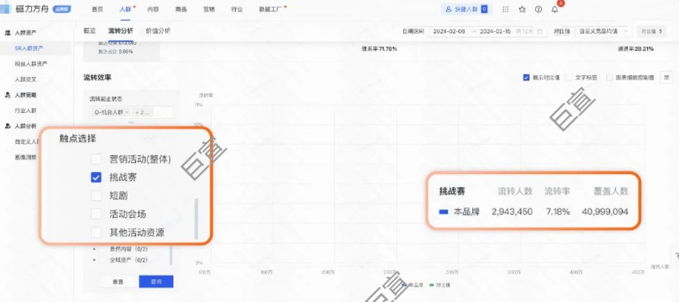Click the 重置 reset button

coord(117,282)
